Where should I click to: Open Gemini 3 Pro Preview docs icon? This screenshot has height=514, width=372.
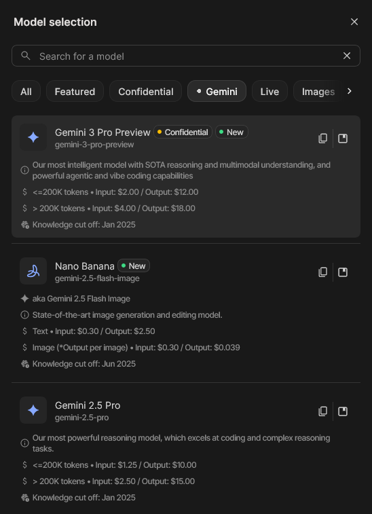tap(343, 139)
